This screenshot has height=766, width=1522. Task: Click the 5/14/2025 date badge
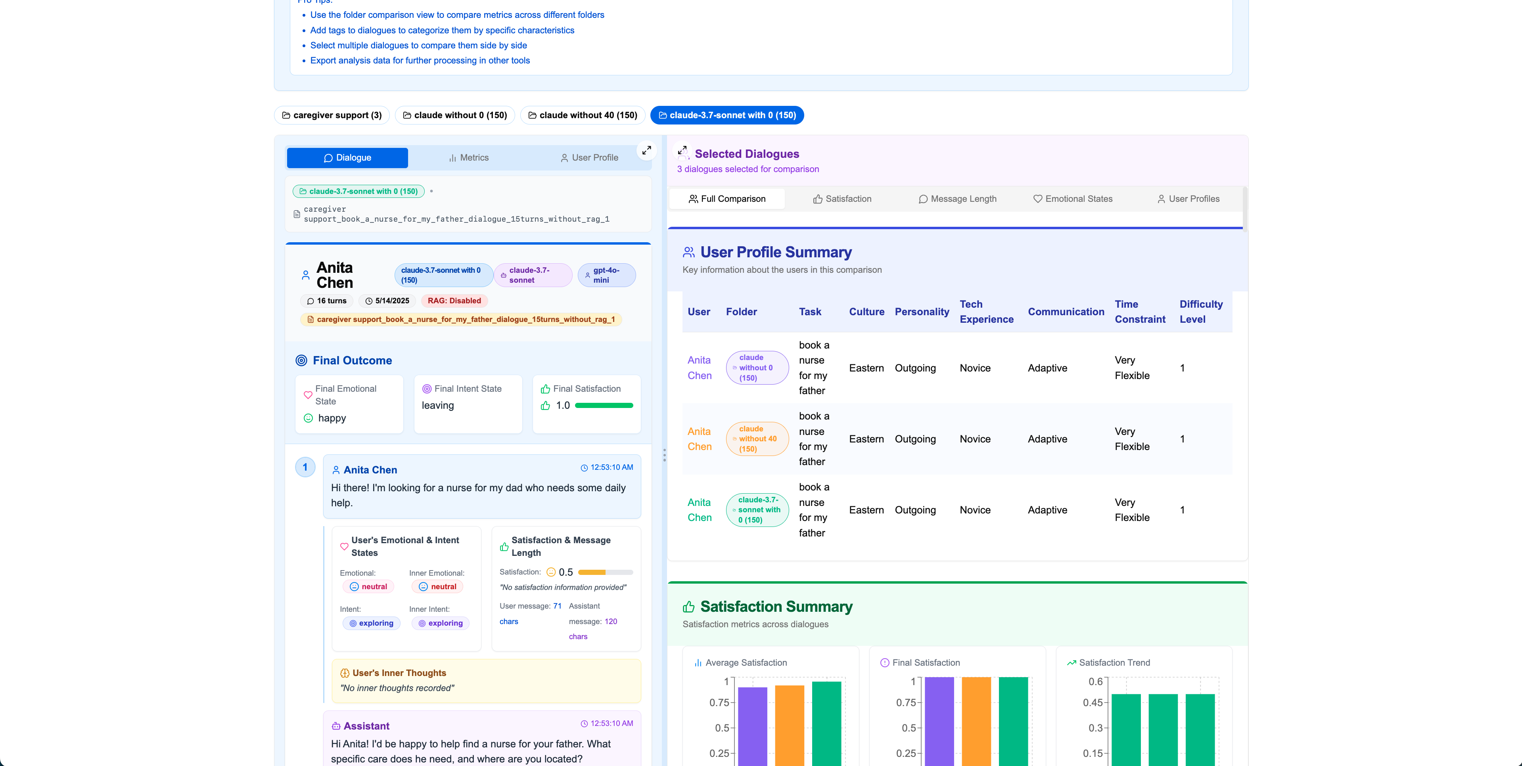click(387, 301)
